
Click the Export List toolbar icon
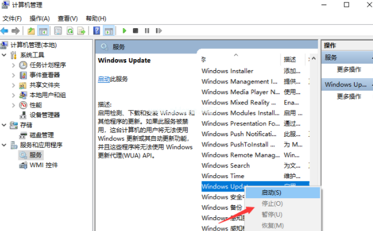coord(81,30)
